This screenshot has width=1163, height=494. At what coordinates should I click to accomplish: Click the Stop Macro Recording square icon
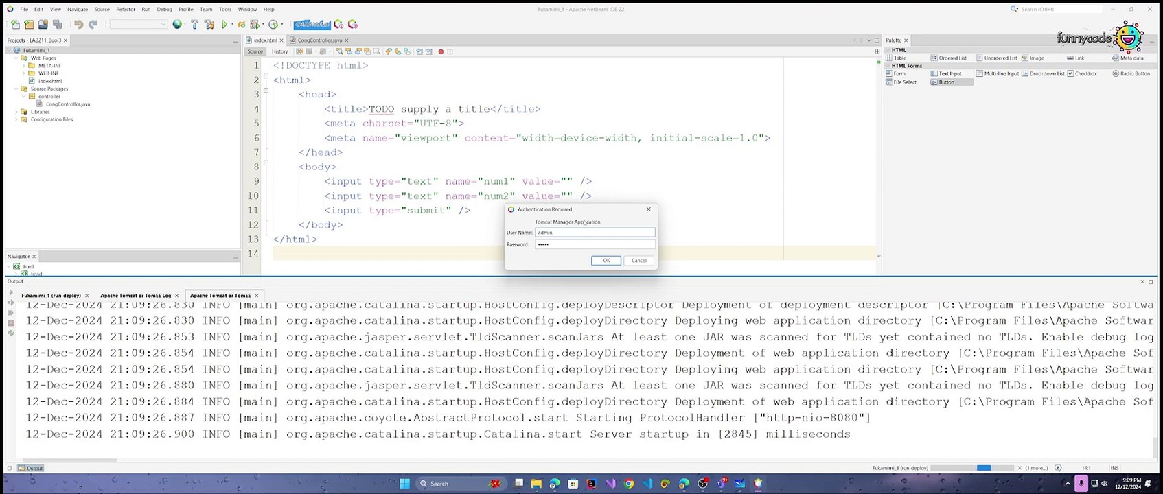click(x=450, y=51)
